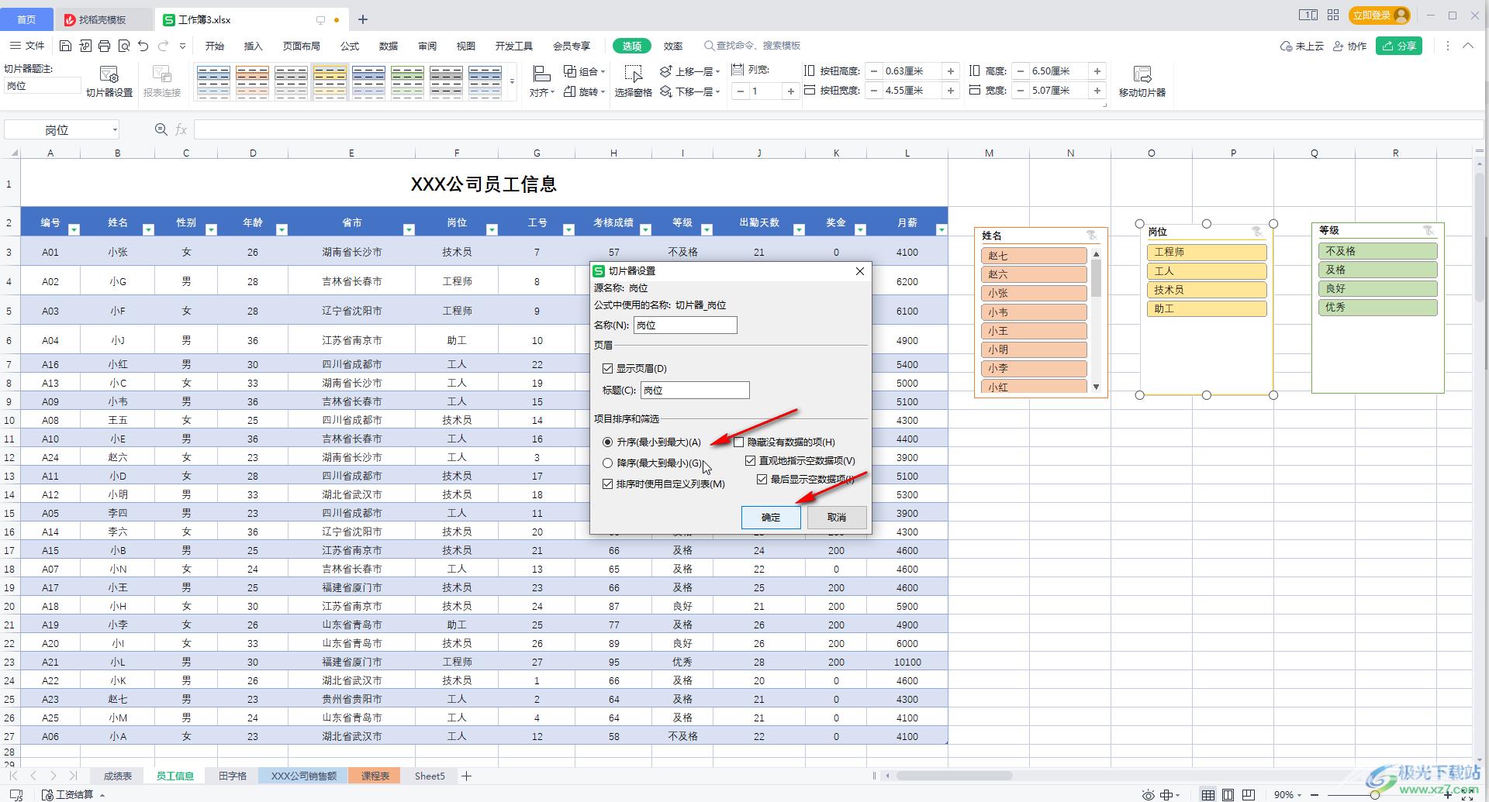Click the 名称 input field in dialog
This screenshot has width=1489, height=802.
(x=686, y=325)
